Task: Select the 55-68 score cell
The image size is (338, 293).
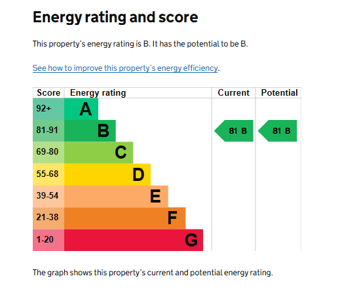Action: [48, 174]
